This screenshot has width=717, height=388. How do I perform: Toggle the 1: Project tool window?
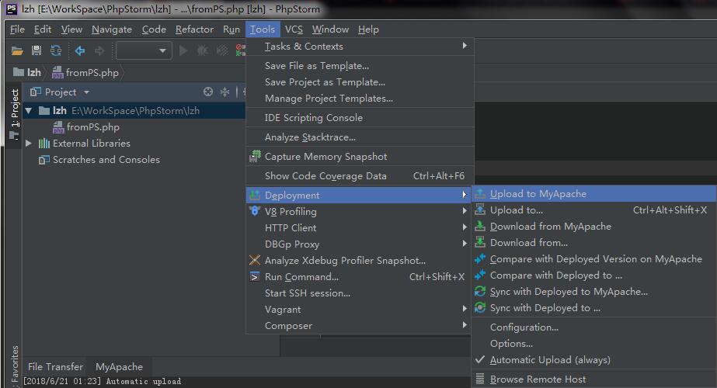tap(15, 114)
